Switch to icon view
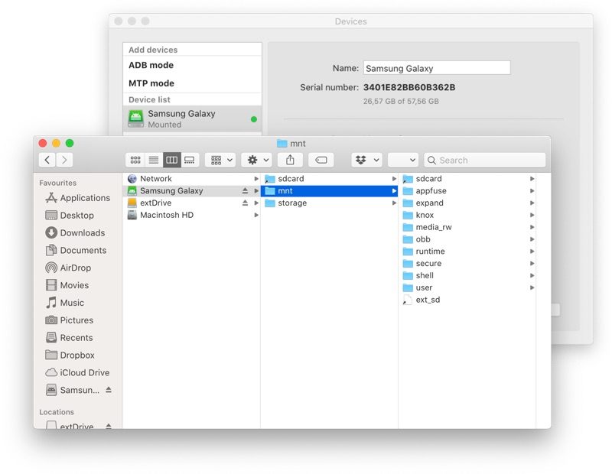Viewport: 612px width, 474px height. click(x=135, y=160)
